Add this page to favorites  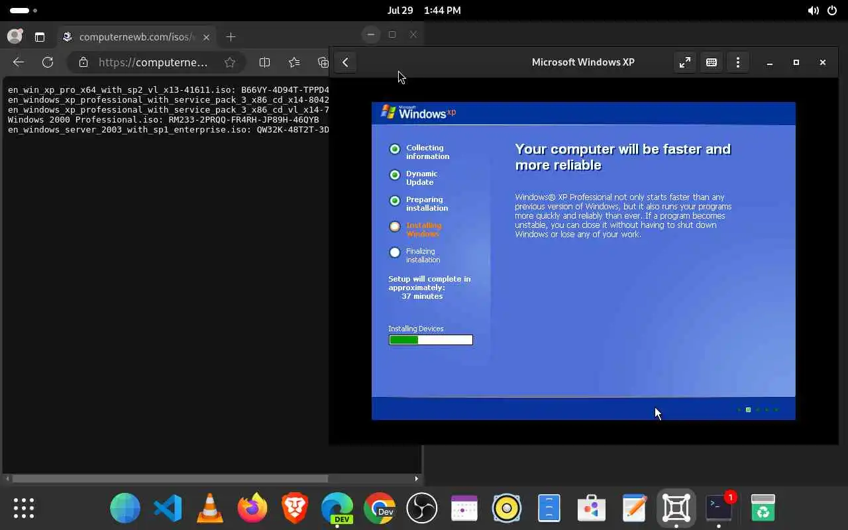(230, 62)
